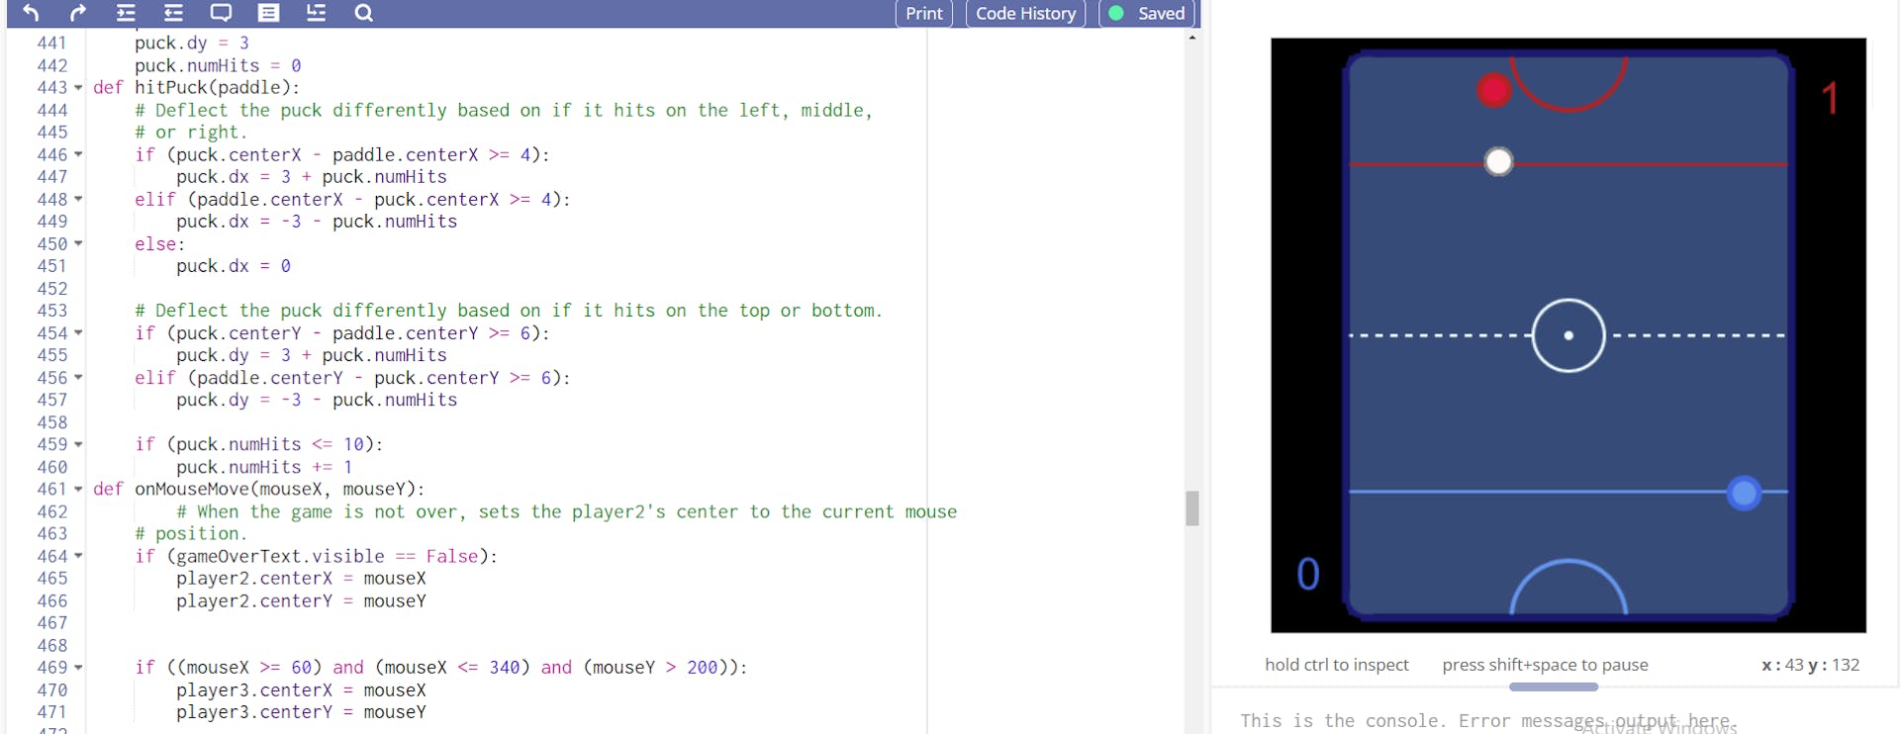Click the red paddle on canvas
The height and width of the screenshot is (734, 1900).
[x=1494, y=90]
